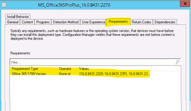The width and height of the screenshot is (191, 111).
Task: Select the Office 365 1708 Version requirement row
Action: tap(95, 74)
